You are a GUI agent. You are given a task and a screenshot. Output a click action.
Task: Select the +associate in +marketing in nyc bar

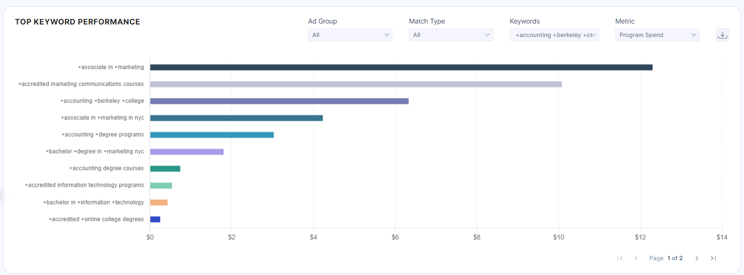point(236,118)
